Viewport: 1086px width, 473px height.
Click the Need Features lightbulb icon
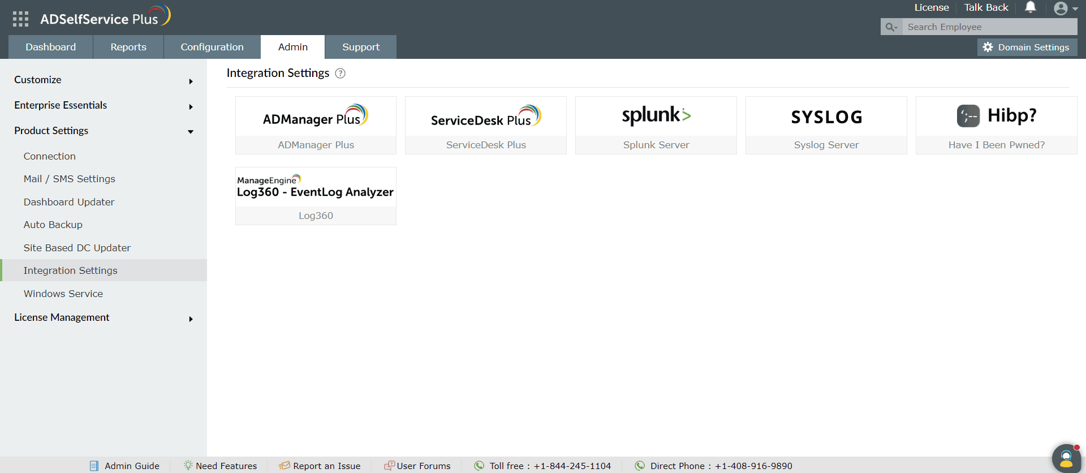(x=188, y=465)
